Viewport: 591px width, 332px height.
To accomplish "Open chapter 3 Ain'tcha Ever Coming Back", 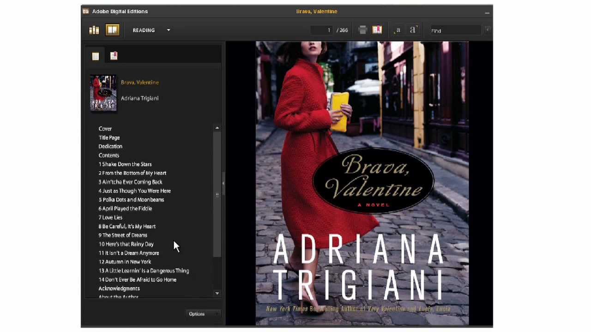I will 130,182.
